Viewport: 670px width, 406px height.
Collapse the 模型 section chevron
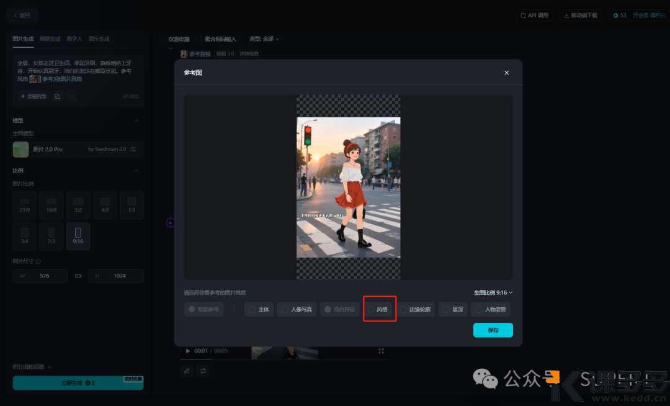click(136, 120)
